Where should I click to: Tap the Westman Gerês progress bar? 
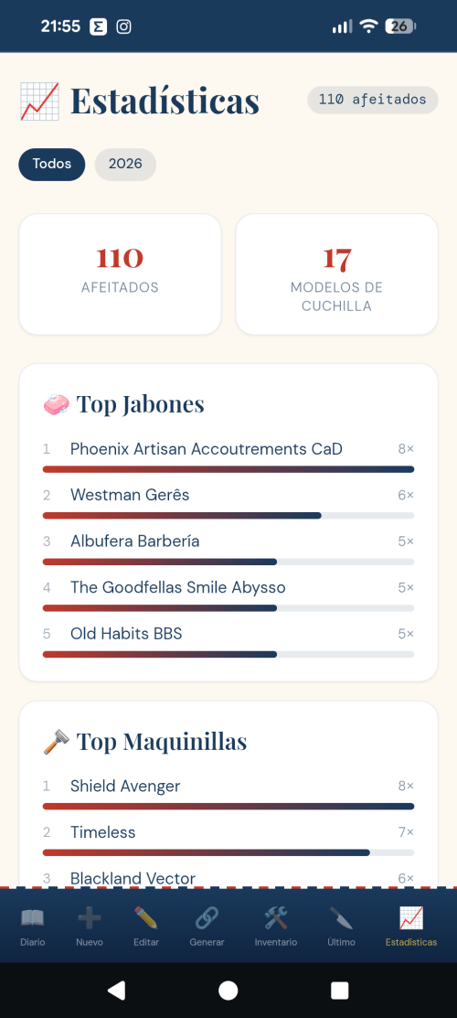(x=228, y=516)
